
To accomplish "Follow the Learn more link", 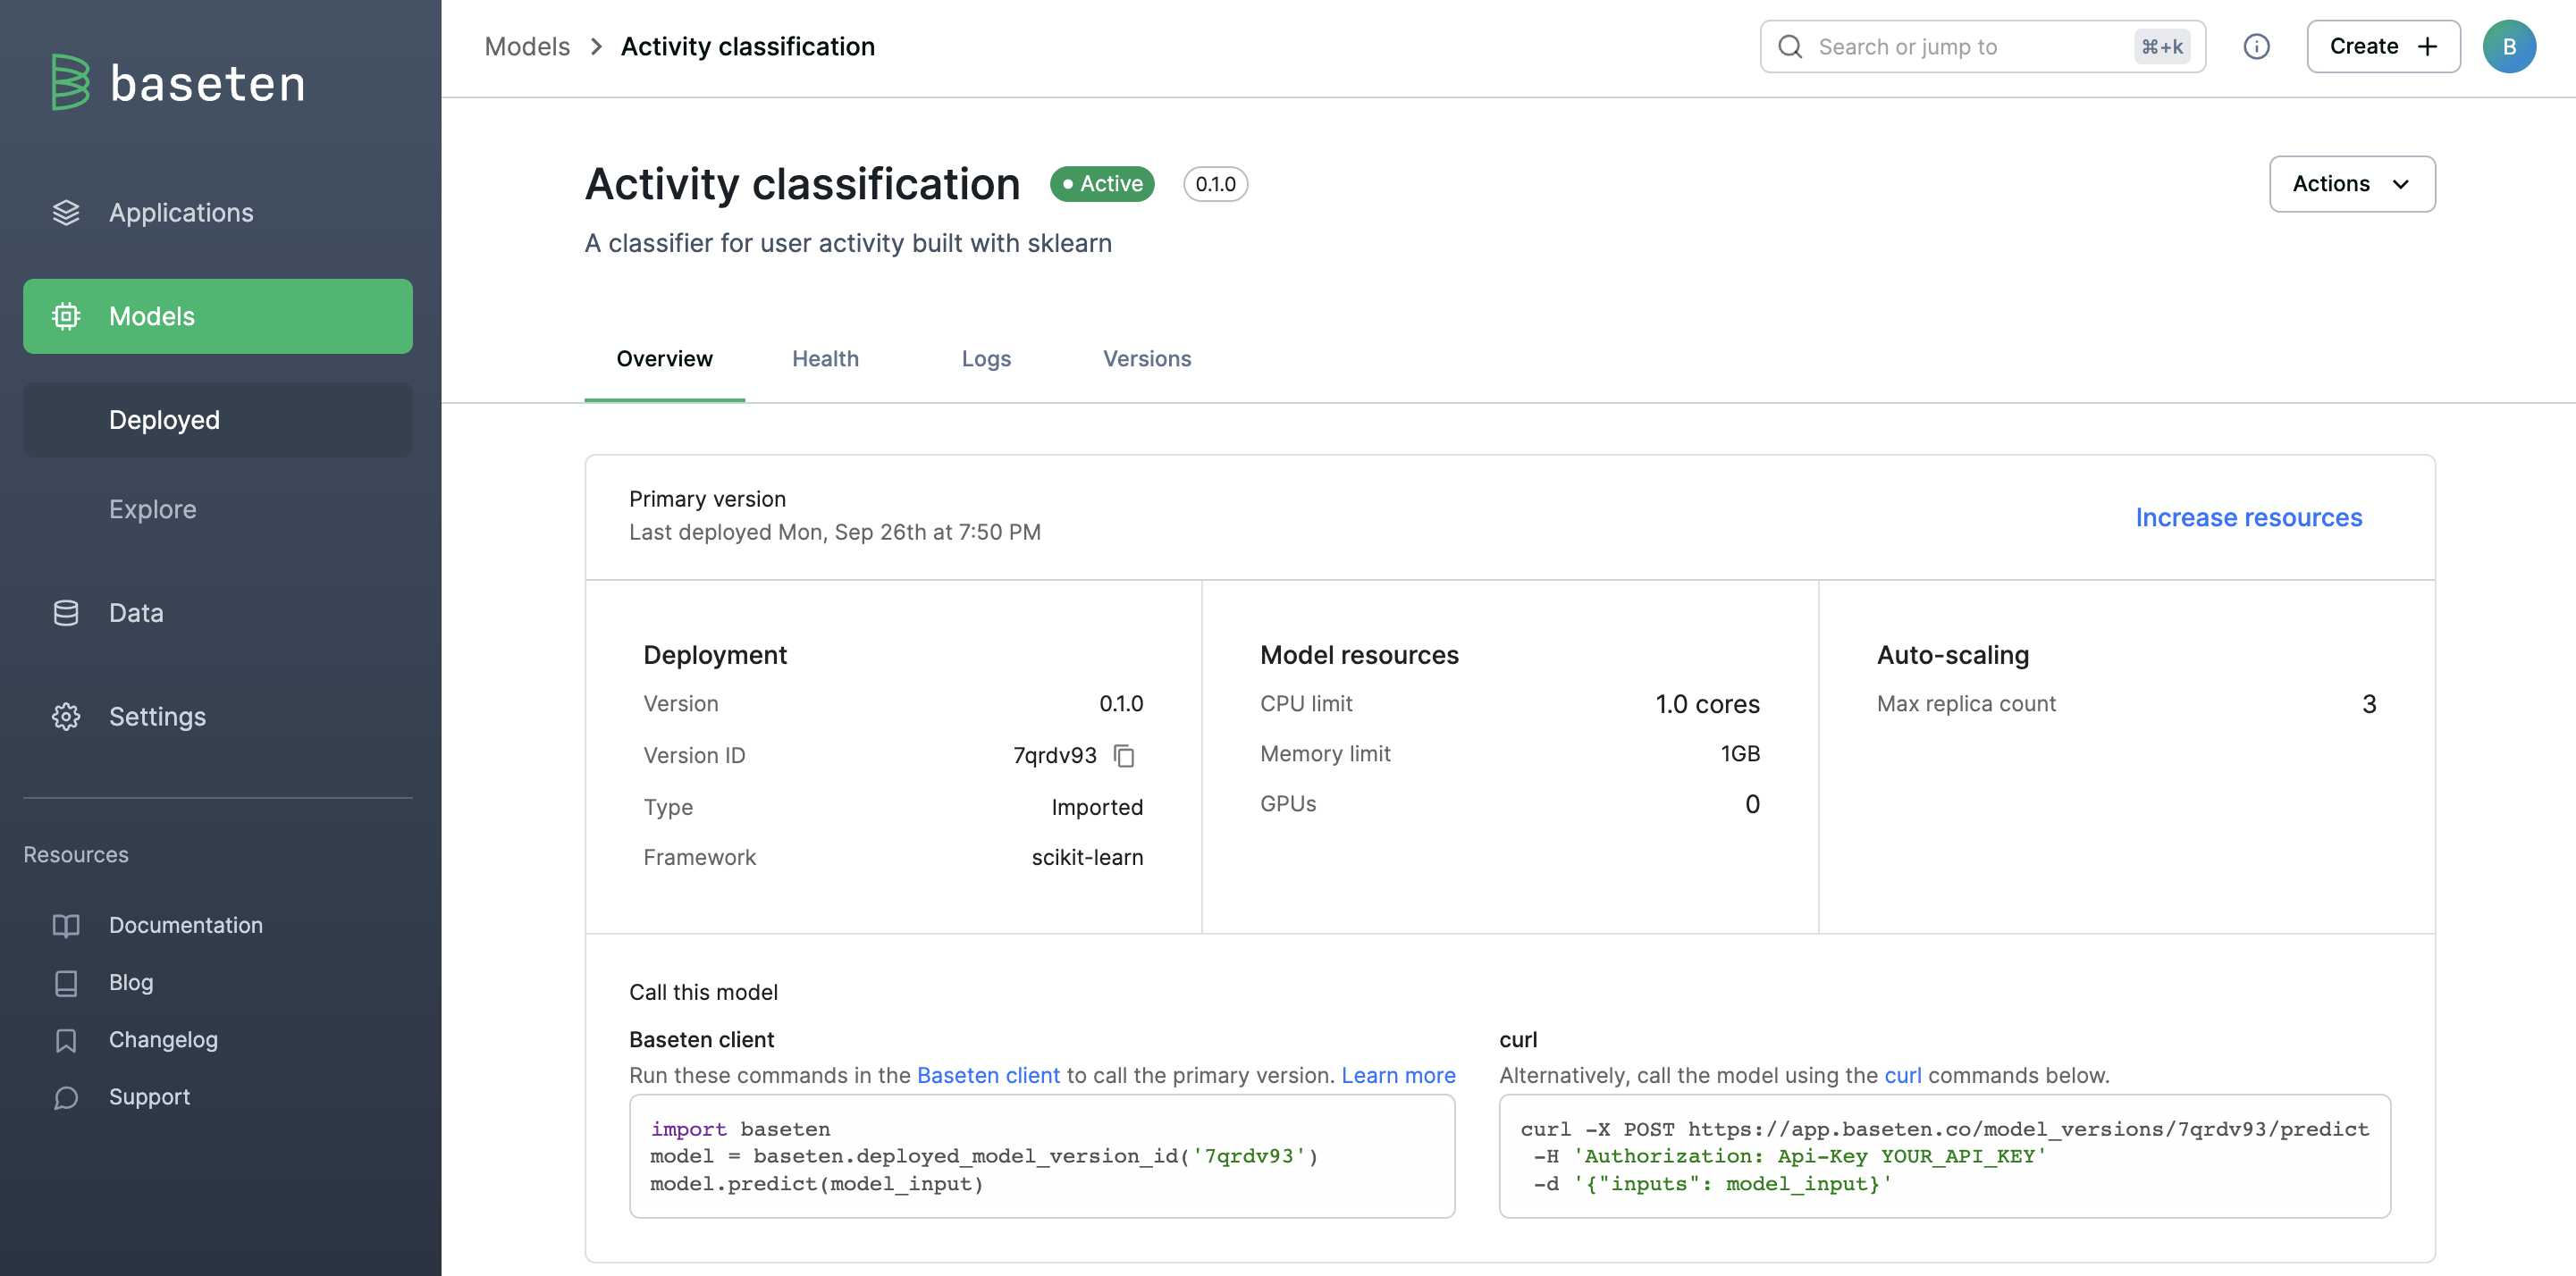I will pyautogui.click(x=1397, y=1076).
